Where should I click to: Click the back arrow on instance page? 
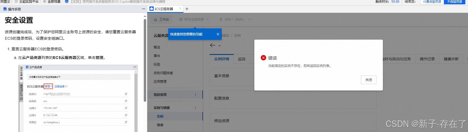[213, 45]
